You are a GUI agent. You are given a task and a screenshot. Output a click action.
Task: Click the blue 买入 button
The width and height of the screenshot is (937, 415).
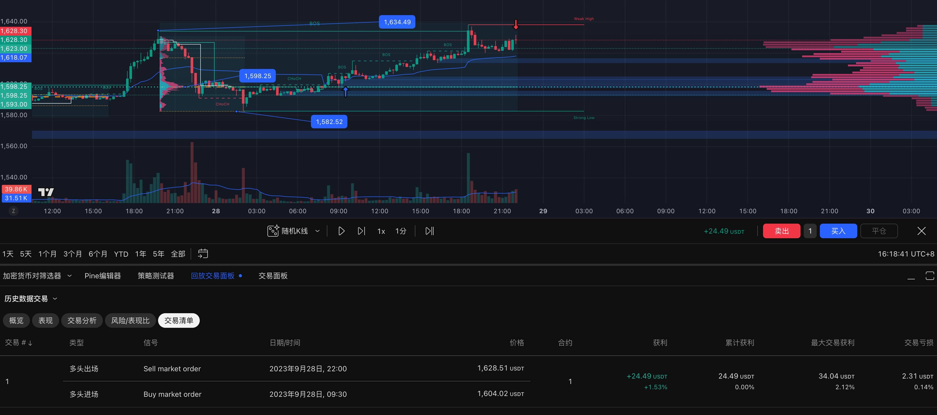[x=838, y=231]
